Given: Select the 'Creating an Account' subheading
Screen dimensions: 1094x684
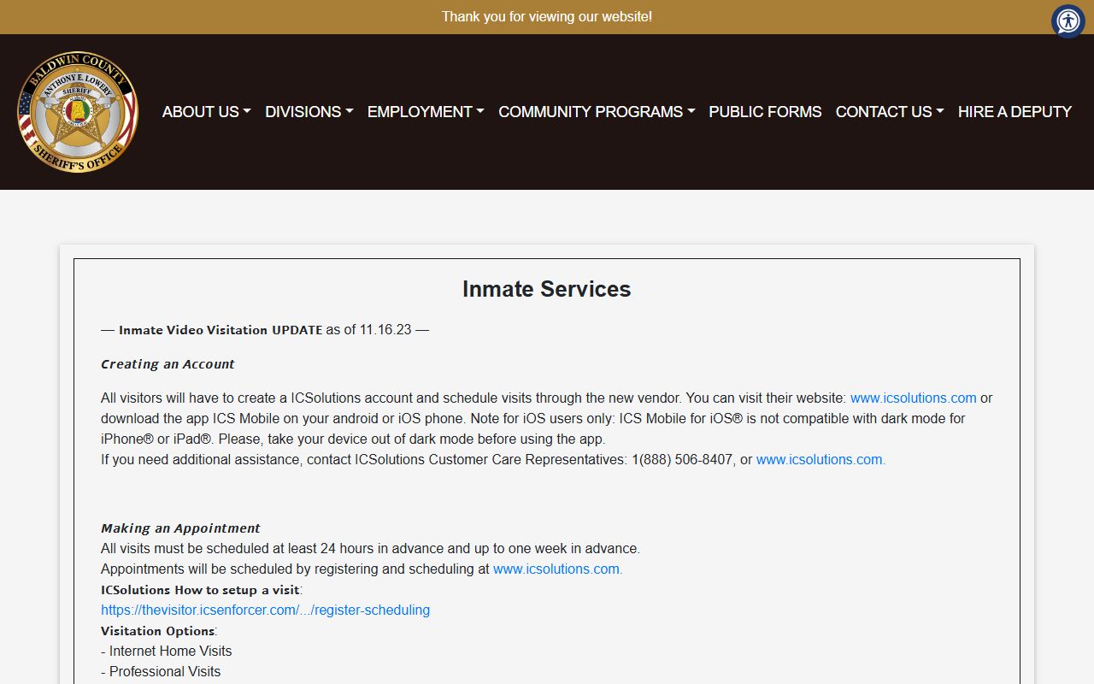Looking at the screenshot, I should 168,364.
